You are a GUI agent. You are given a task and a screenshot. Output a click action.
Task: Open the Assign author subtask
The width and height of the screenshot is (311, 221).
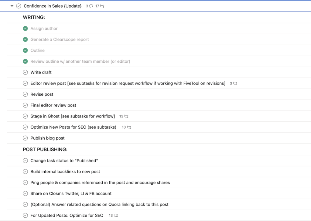pyautogui.click(x=44, y=28)
